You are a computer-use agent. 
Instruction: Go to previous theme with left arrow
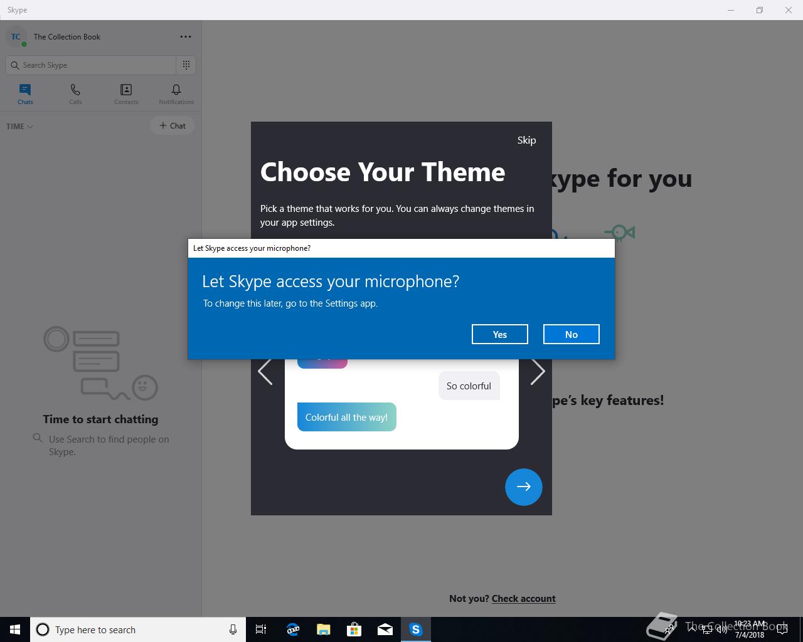(265, 371)
